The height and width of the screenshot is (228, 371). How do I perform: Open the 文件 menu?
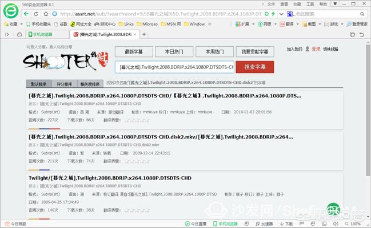tap(271, 4)
